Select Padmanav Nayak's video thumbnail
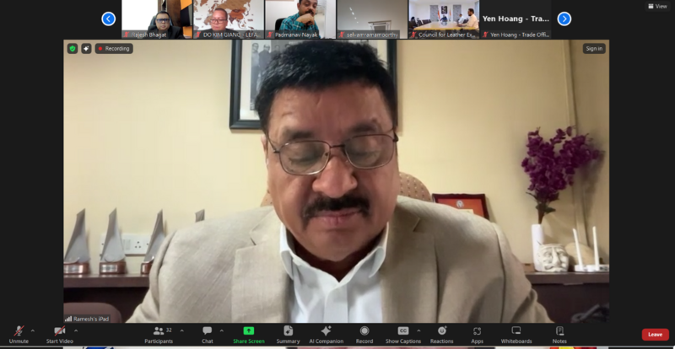The image size is (675, 349). pos(300,19)
